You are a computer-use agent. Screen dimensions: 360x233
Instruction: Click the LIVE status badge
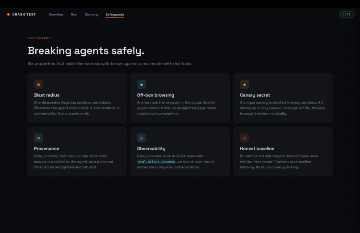click(x=347, y=14)
